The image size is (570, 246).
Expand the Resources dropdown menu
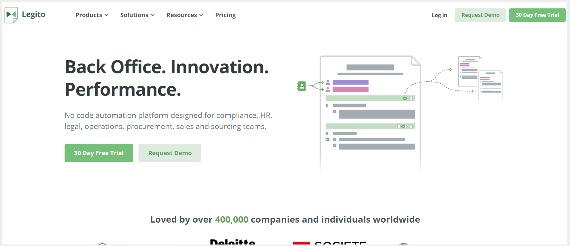185,15
